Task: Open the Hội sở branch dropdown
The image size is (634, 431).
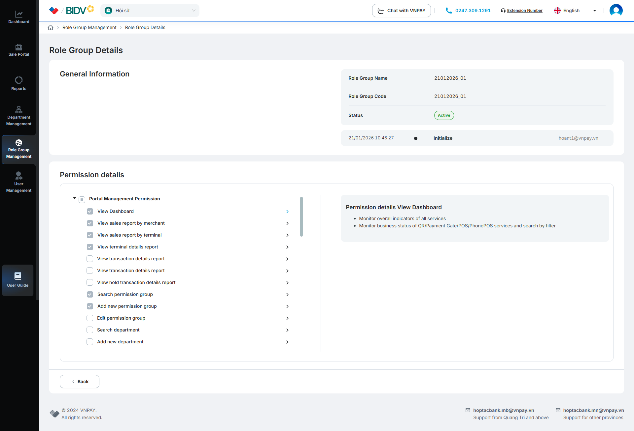Action: tap(150, 11)
